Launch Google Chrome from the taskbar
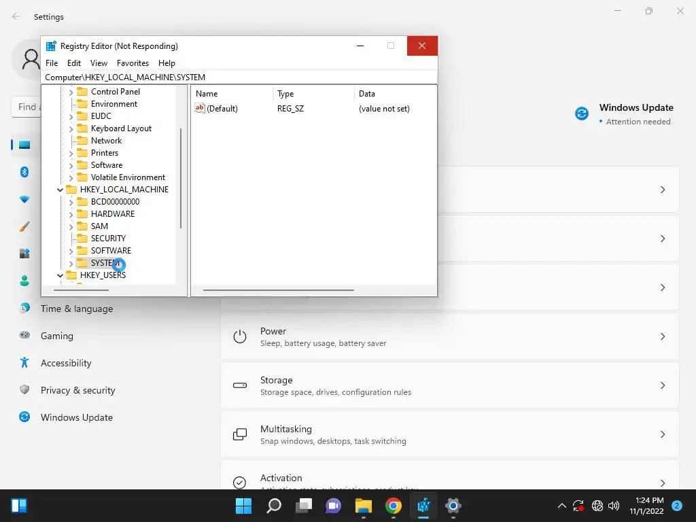 [x=394, y=506]
